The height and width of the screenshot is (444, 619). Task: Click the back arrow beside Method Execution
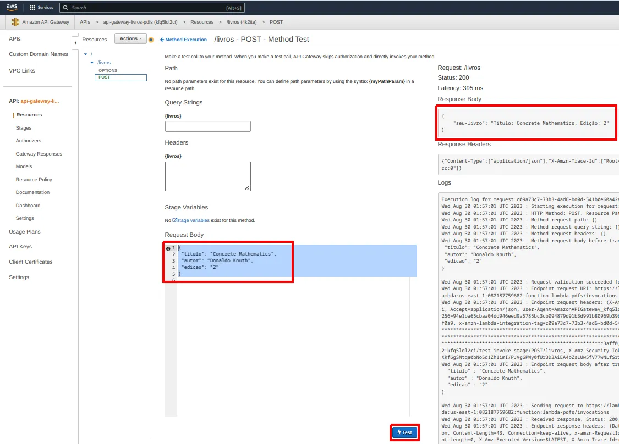tap(162, 40)
